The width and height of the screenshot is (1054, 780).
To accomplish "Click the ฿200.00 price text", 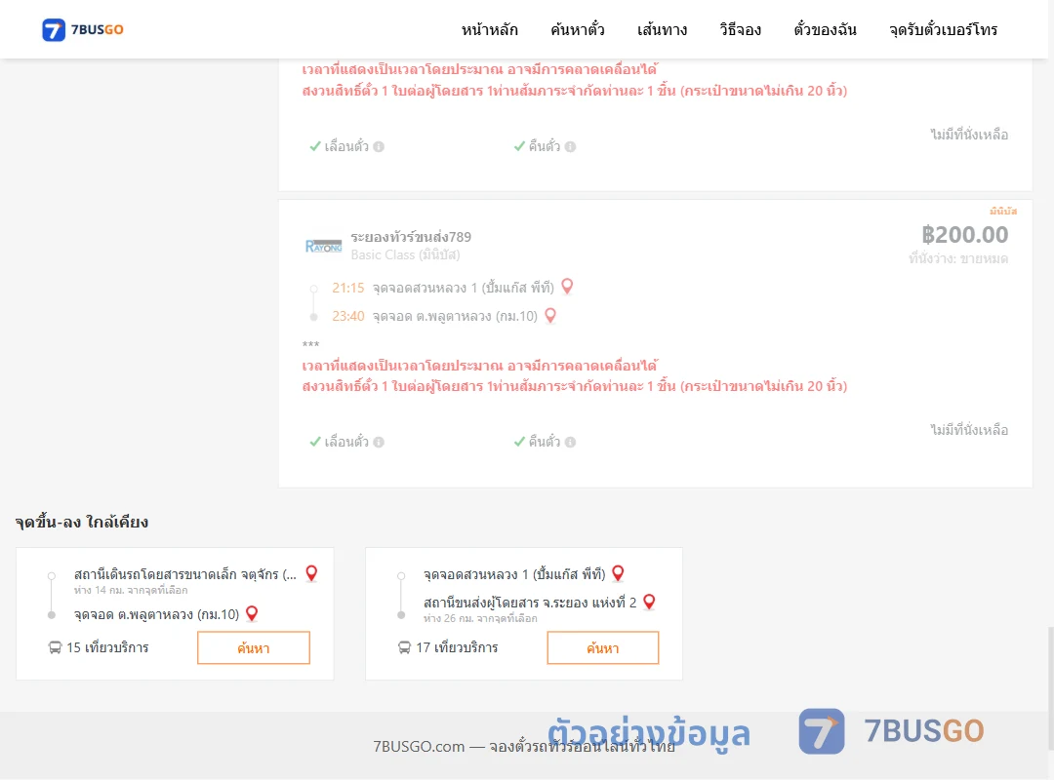I will pyautogui.click(x=964, y=234).
